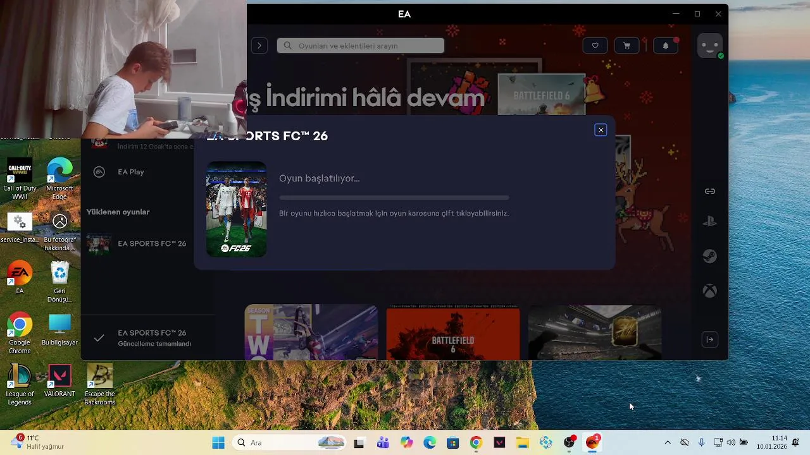This screenshot has width=810, height=455.
Task: Select the PlayStation icon in right sidebar
Action: 710,222
